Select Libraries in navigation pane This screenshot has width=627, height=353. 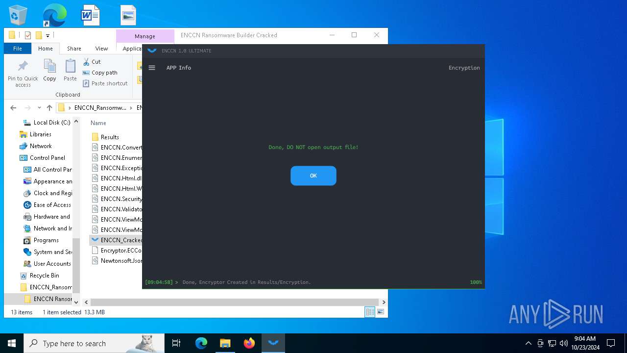pos(35,134)
